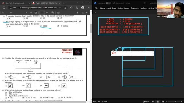Toggle fit to page width in PDF
This screenshot has height=103, width=184.
pos(36,13)
